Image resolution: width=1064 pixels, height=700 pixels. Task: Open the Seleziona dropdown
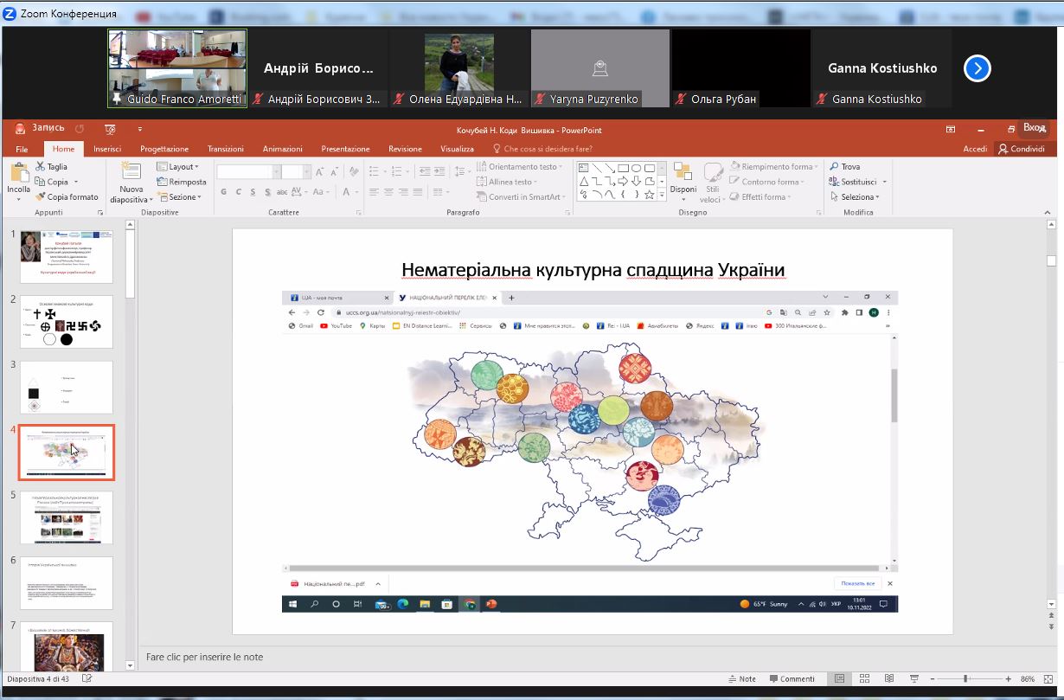point(859,197)
